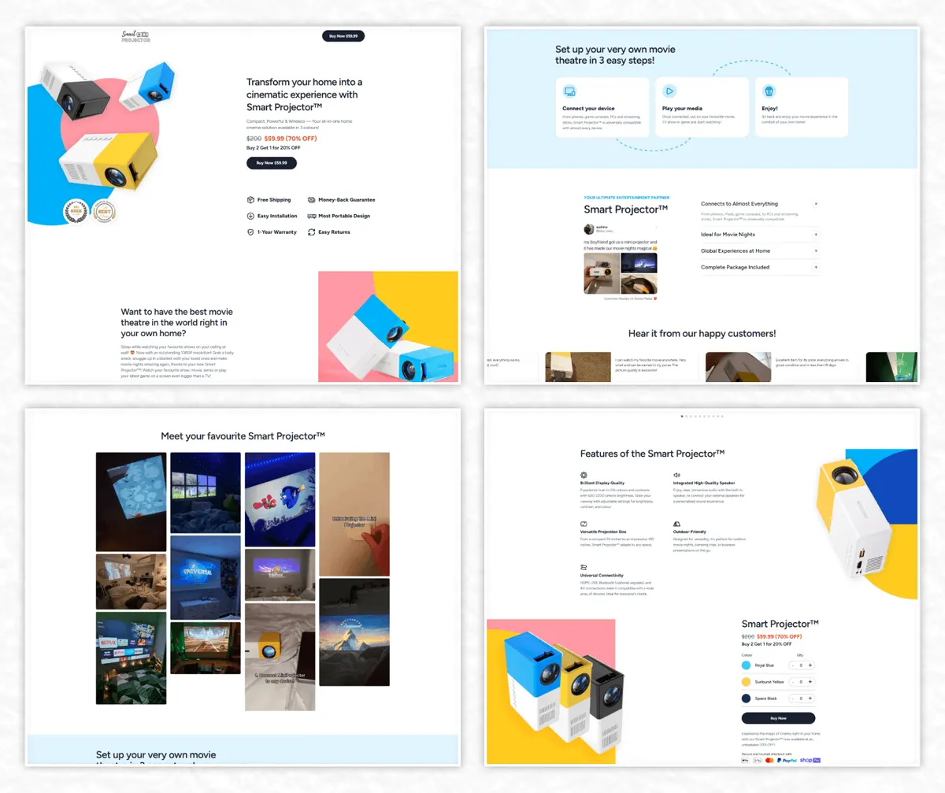Open the Connect your device step card

click(602, 107)
